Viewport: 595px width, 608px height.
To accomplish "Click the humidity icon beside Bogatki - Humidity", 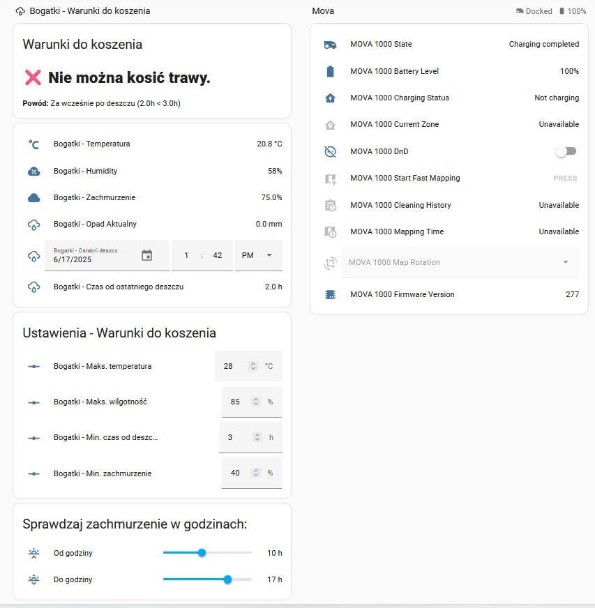I will click(33, 171).
